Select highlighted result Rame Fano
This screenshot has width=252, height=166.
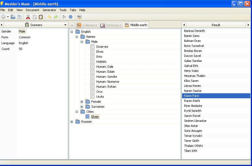(216, 95)
